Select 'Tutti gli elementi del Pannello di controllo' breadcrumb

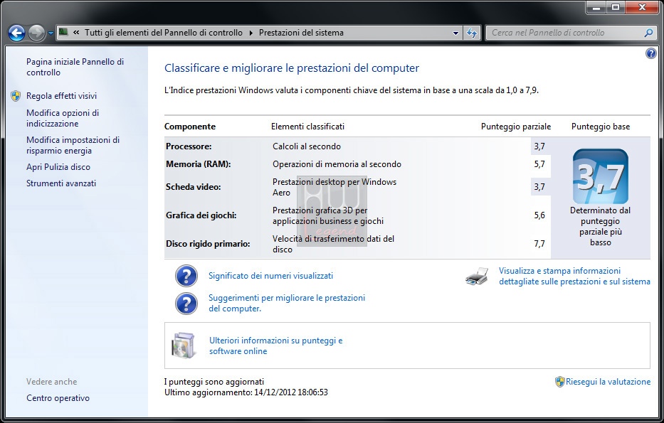click(164, 33)
